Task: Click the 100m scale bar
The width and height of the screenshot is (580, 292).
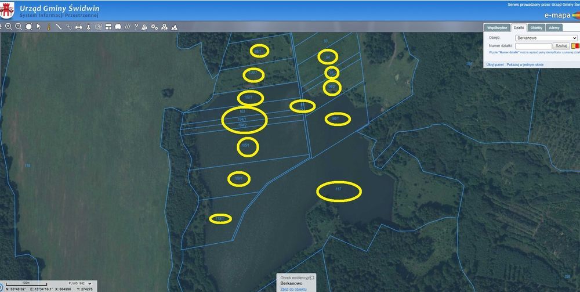Action: tap(26, 283)
